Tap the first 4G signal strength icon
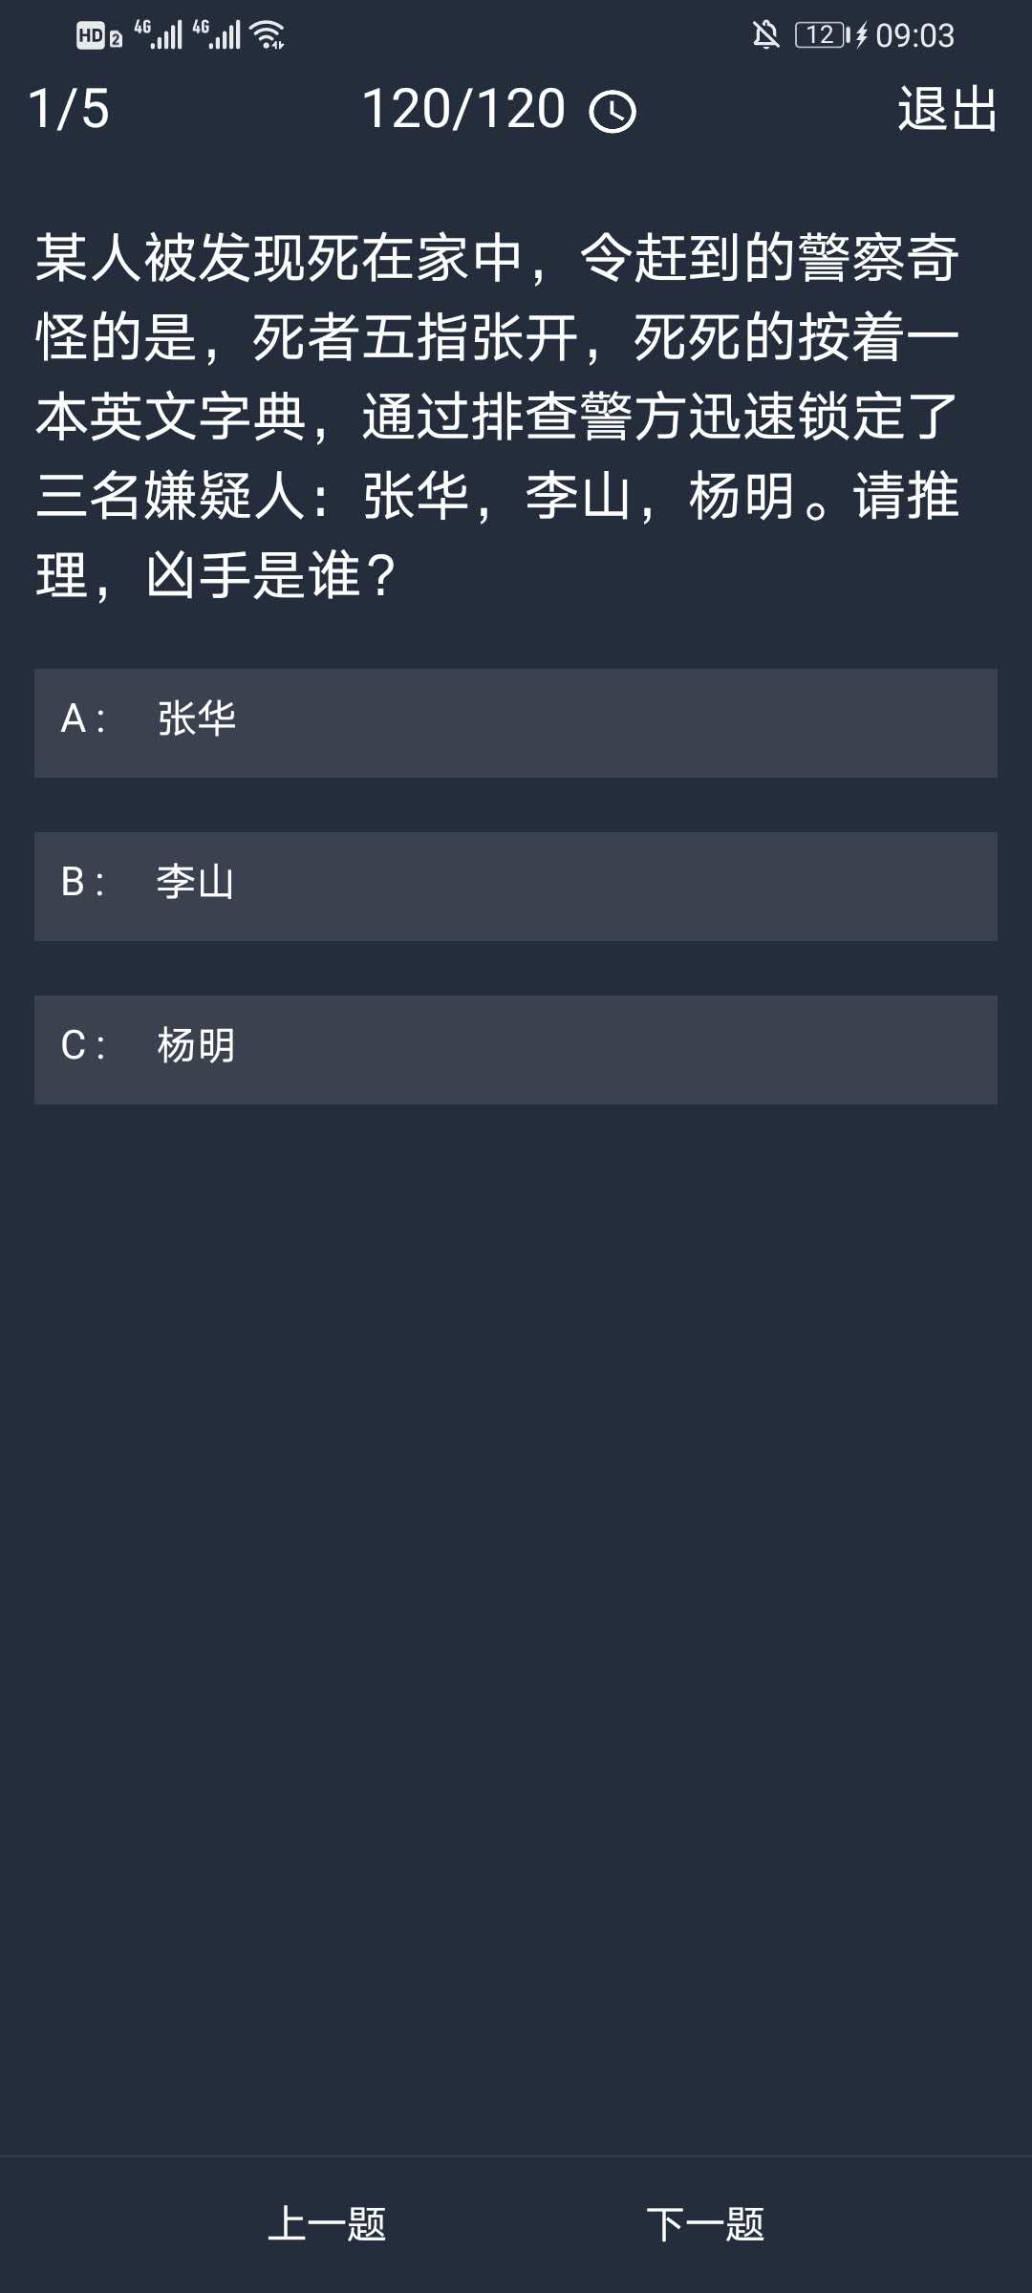Image resolution: width=1032 pixels, height=2293 pixels. [x=159, y=34]
